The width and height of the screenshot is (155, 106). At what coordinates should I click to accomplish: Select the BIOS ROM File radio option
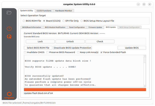pyautogui.click(x=24, y=21)
